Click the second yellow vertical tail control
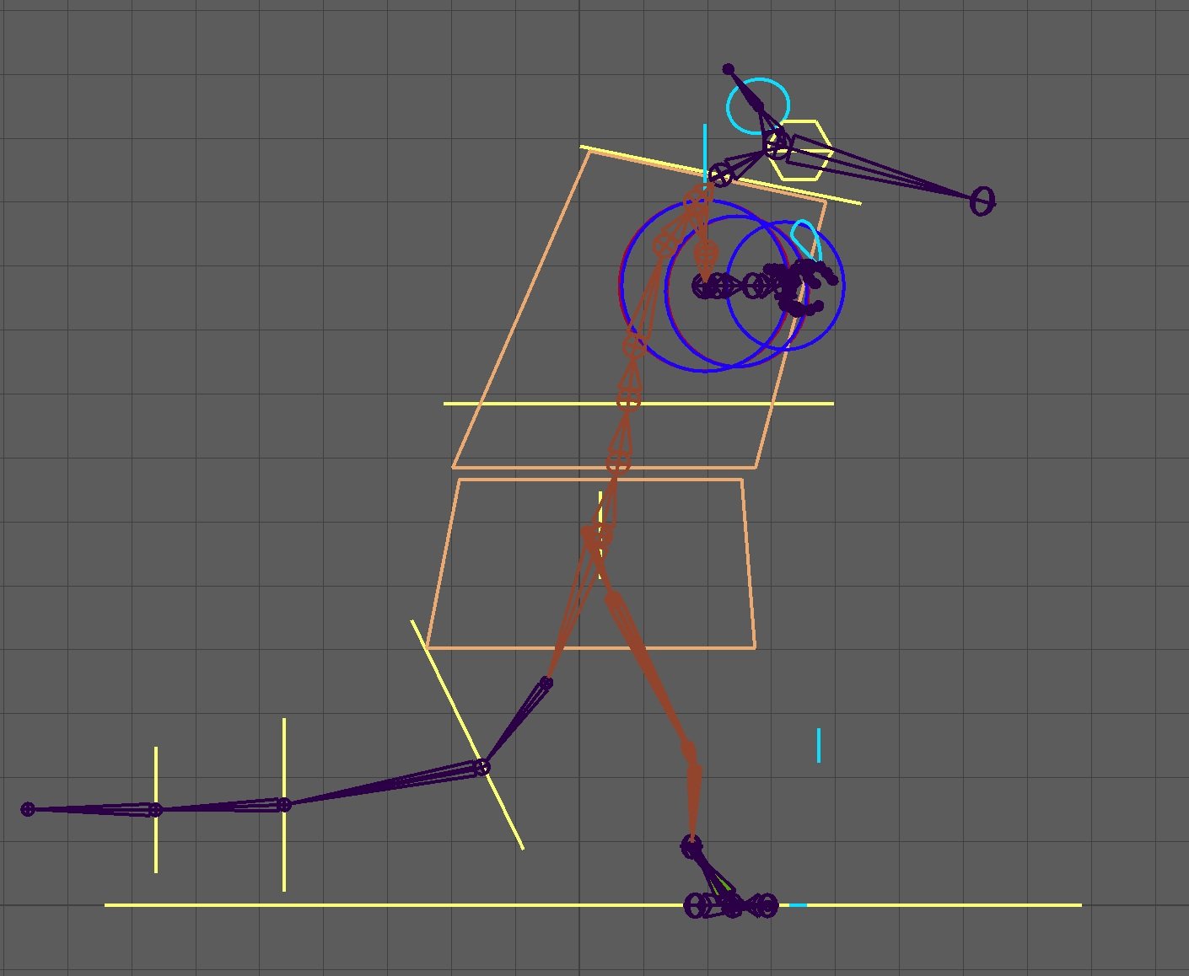This screenshot has height=976, width=1189. [x=284, y=851]
